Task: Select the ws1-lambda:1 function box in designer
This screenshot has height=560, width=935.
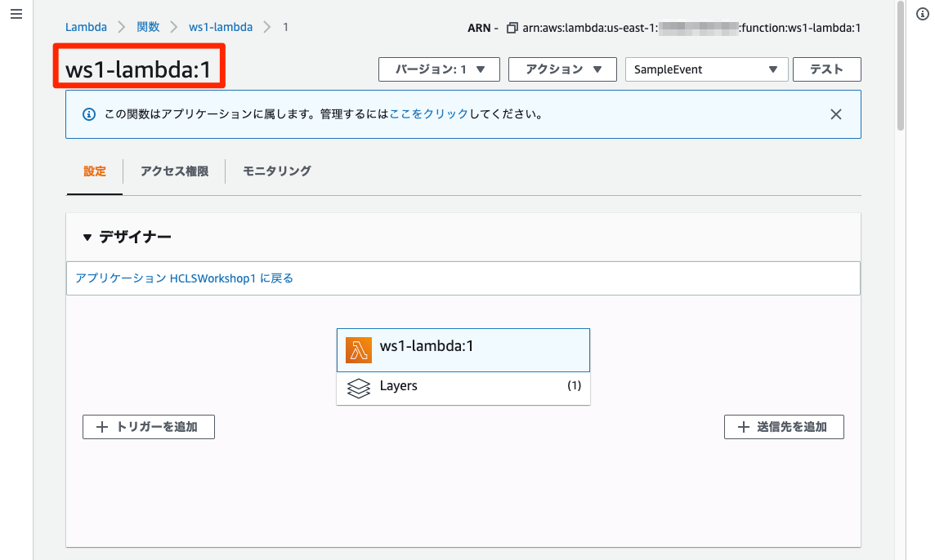Action: tap(463, 350)
